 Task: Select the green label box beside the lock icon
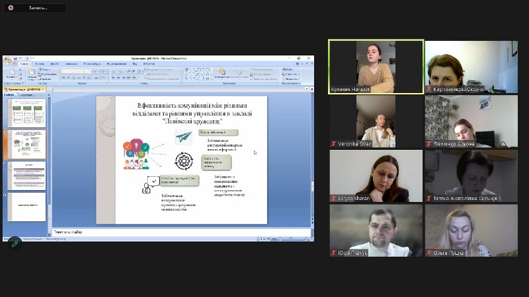tap(179, 180)
